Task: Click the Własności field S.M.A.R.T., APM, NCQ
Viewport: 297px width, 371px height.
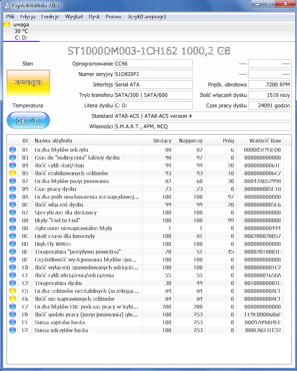Action: point(203,126)
